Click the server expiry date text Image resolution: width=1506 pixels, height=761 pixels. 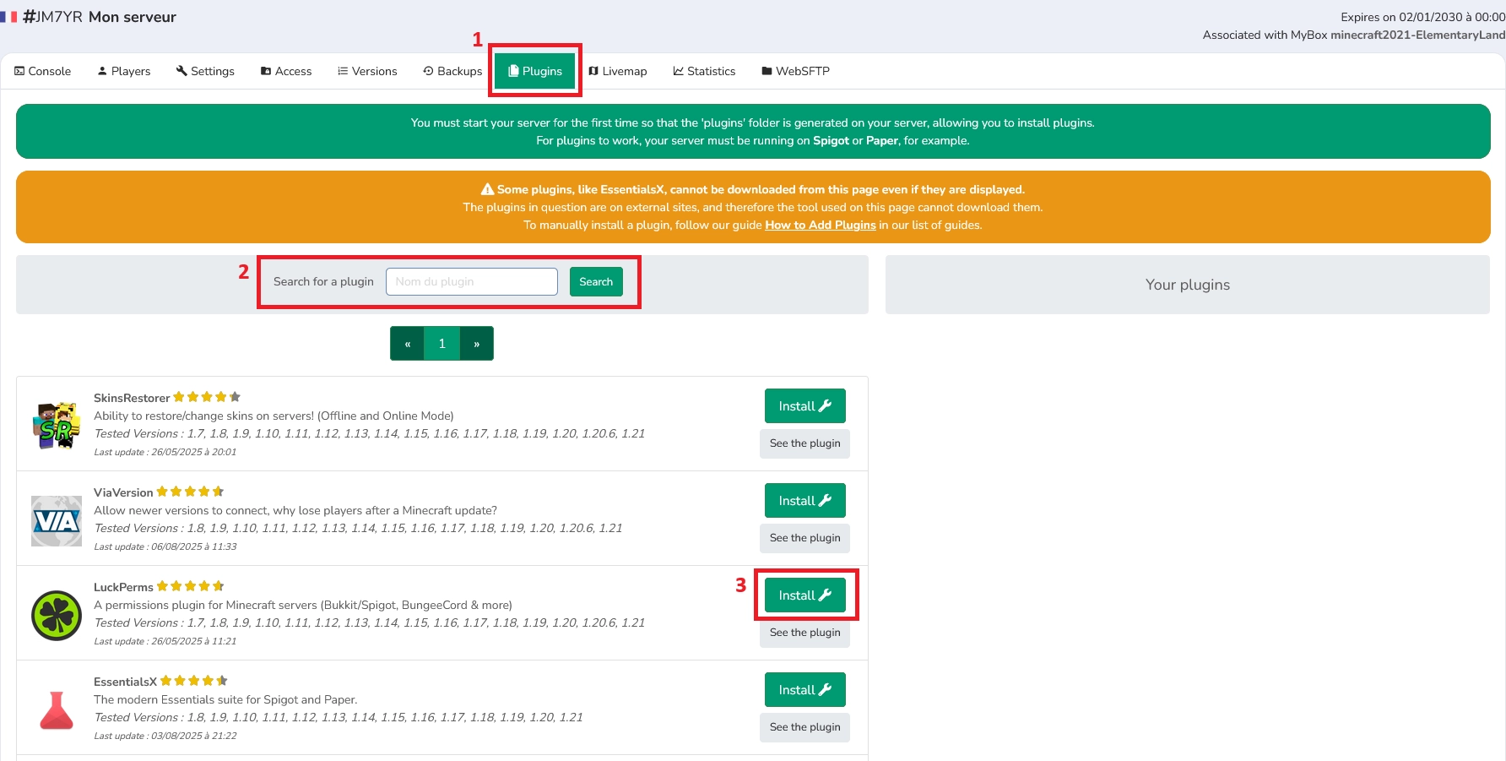tap(1422, 17)
